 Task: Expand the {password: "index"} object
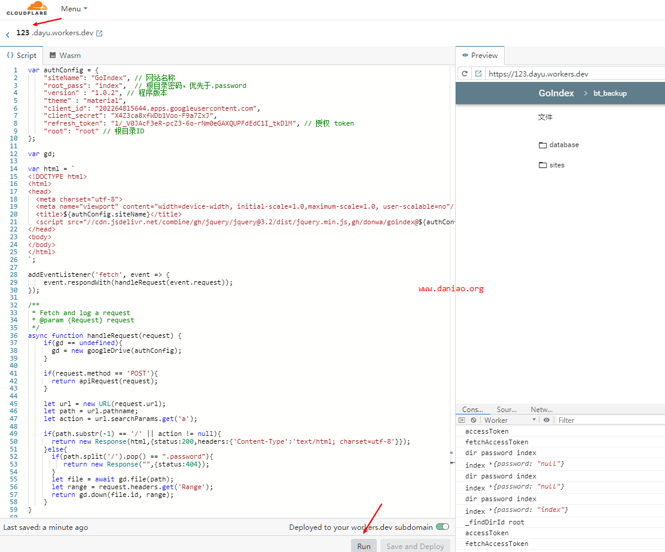tap(491, 510)
